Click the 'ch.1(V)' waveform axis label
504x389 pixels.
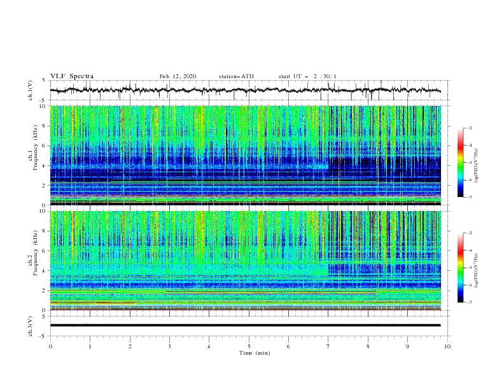coord(31,90)
